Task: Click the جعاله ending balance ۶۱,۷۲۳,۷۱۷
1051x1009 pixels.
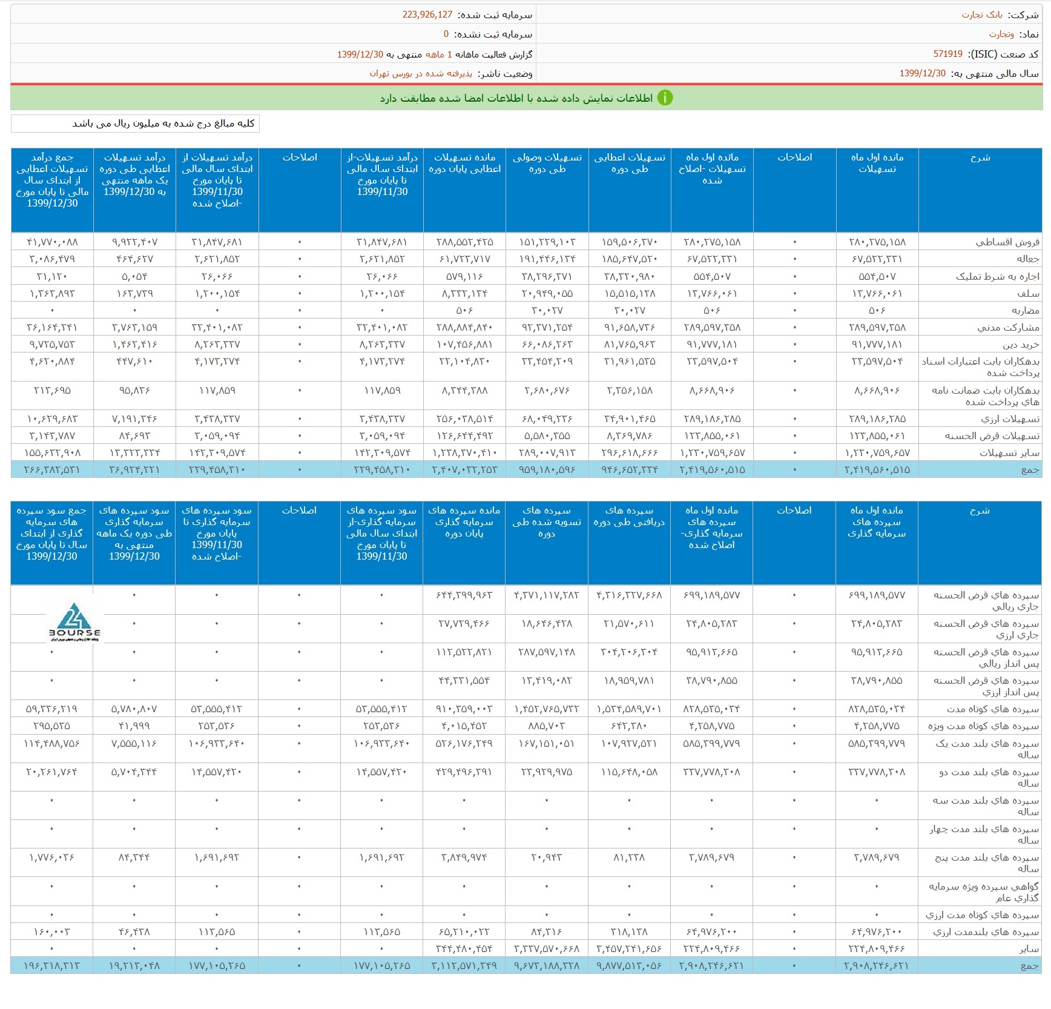Action: click(x=465, y=259)
